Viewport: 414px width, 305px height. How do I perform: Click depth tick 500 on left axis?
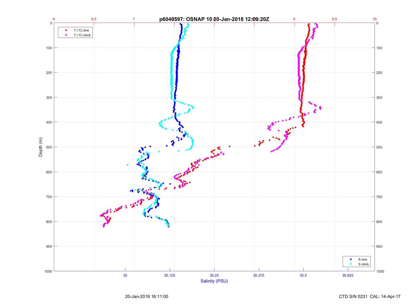pos(49,147)
